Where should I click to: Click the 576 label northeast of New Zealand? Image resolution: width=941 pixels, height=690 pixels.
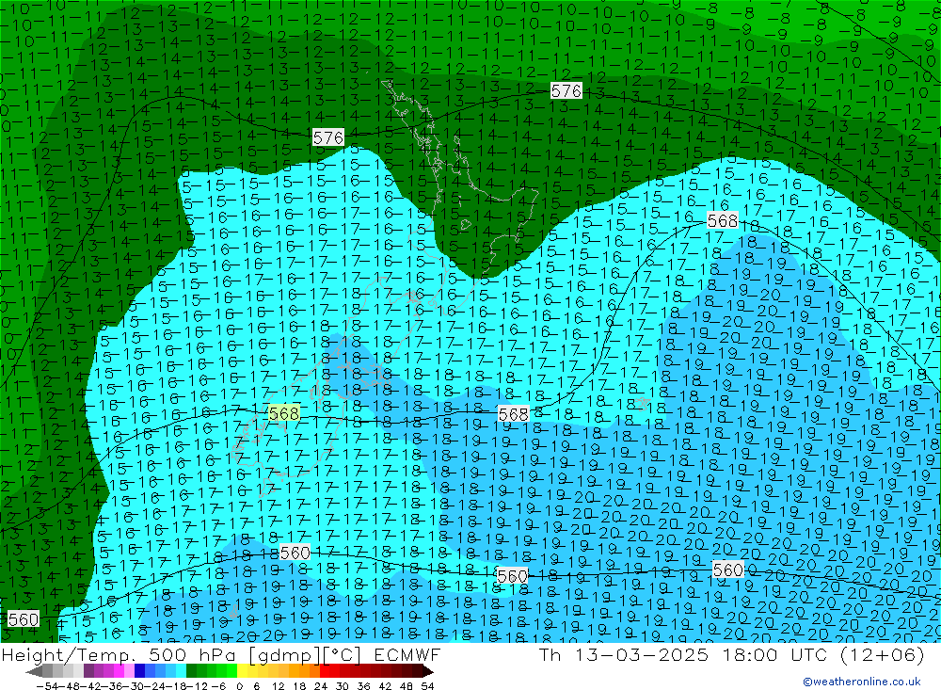tap(566, 90)
